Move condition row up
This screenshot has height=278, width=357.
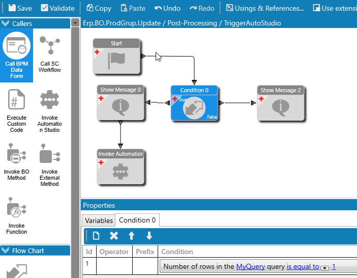(x=131, y=236)
